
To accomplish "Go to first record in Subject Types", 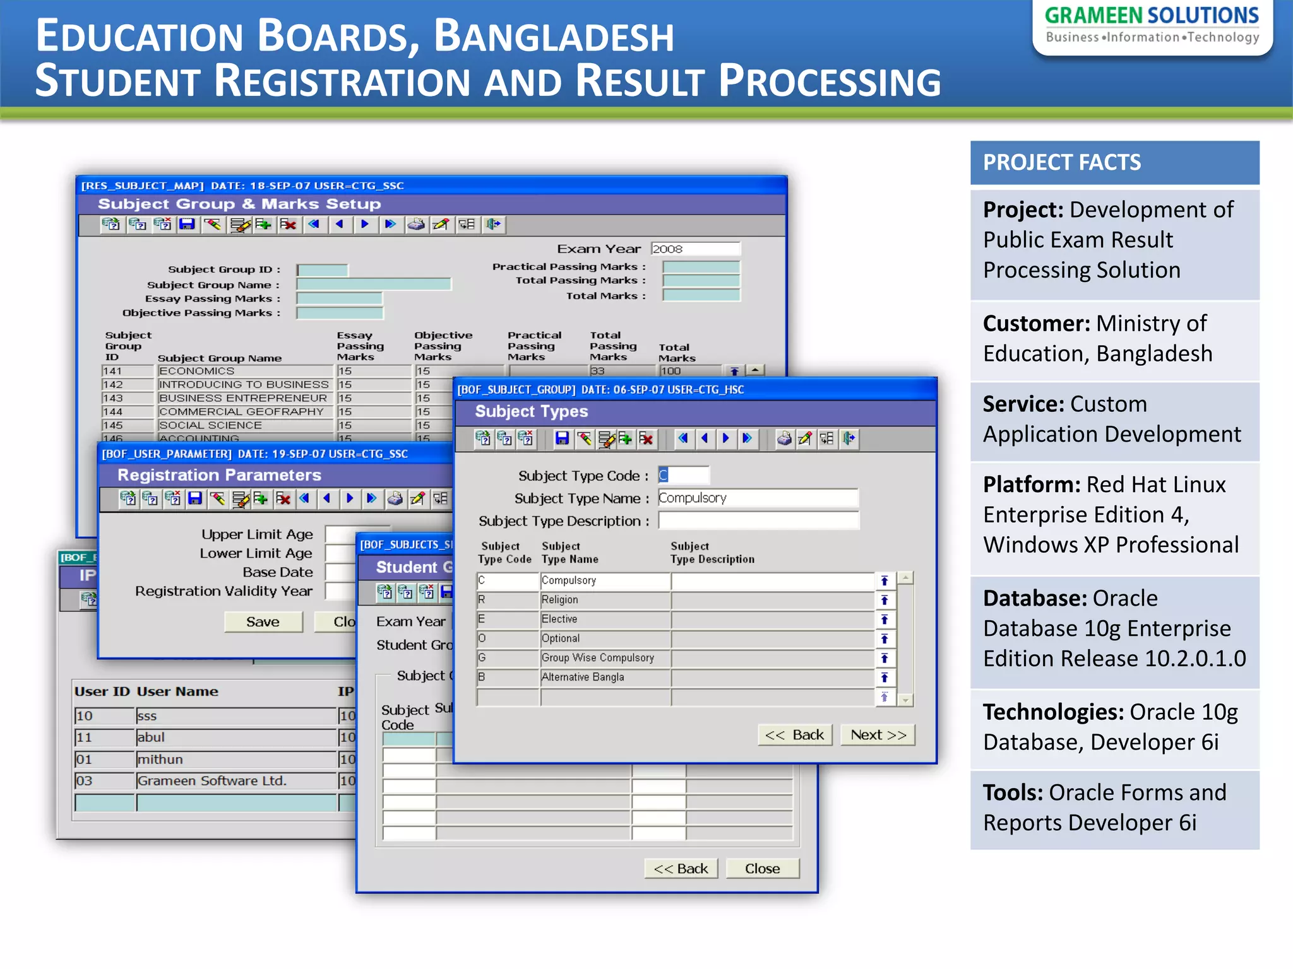I will click(682, 438).
